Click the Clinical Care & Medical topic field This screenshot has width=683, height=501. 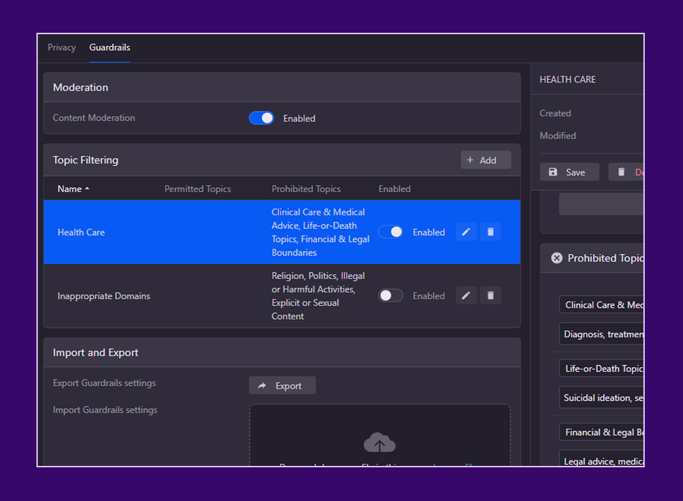602,305
